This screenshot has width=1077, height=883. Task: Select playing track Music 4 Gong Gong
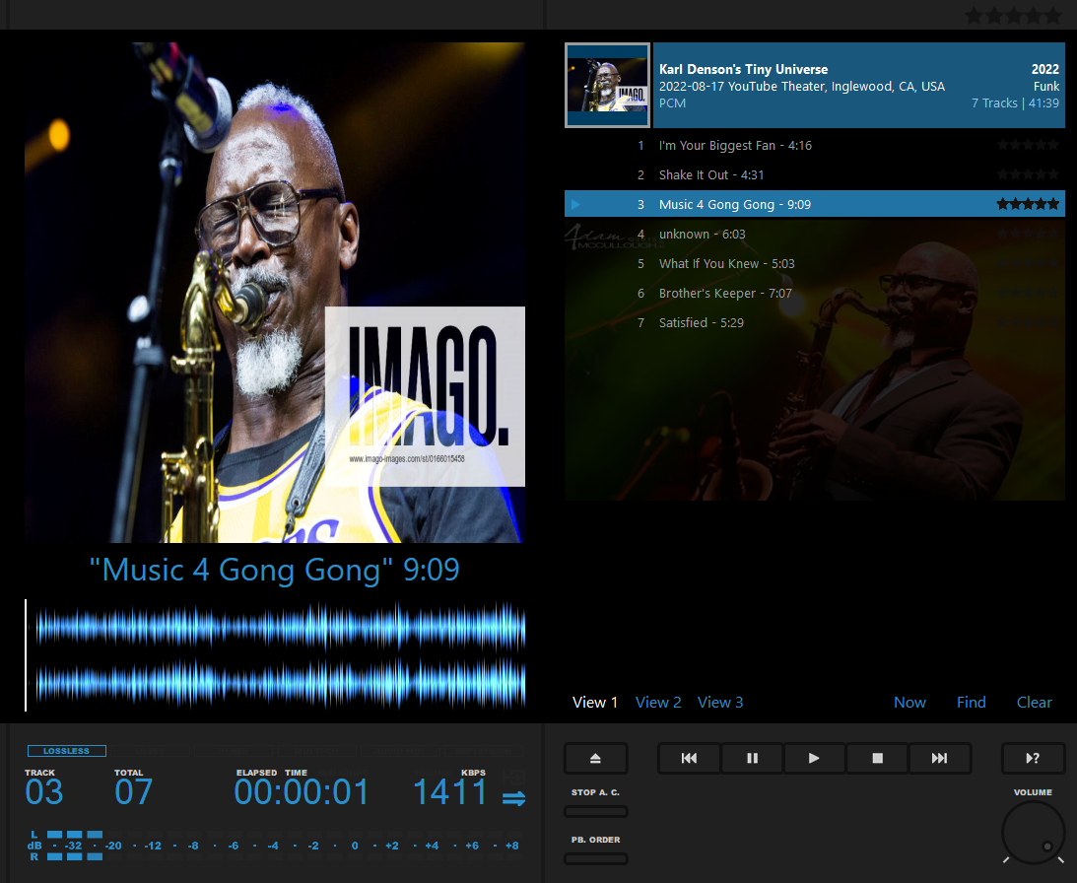[815, 204]
